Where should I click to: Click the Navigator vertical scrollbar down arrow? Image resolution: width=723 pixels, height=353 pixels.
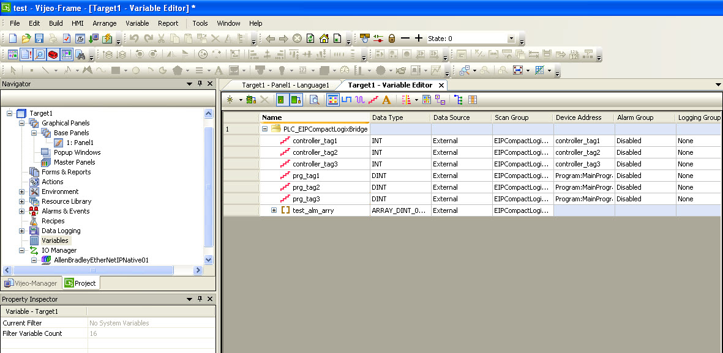[x=208, y=260]
